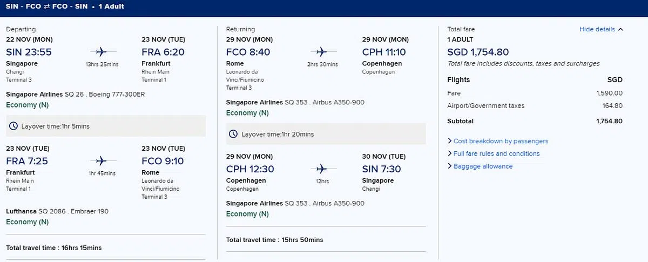Click the returning FCO 8:40 departure time
This screenshot has width=648, height=262.
(248, 52)
